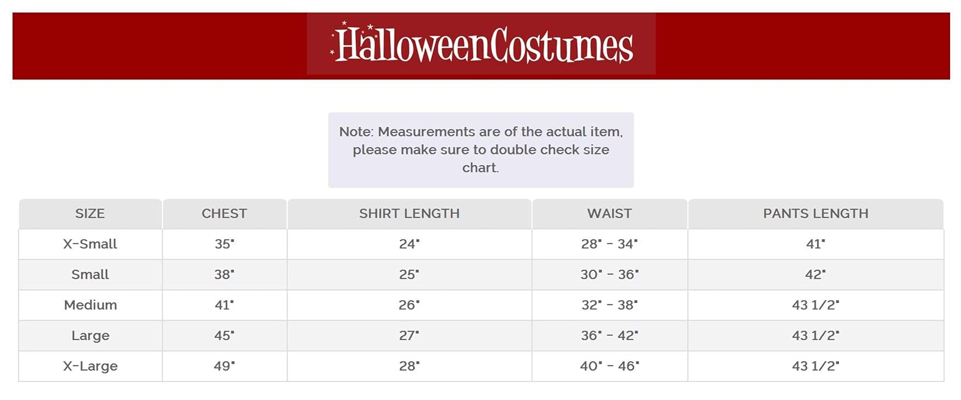This screenshot has height=400, width=961.
Task: Select the Small size row label
Action: coord(90,274)
